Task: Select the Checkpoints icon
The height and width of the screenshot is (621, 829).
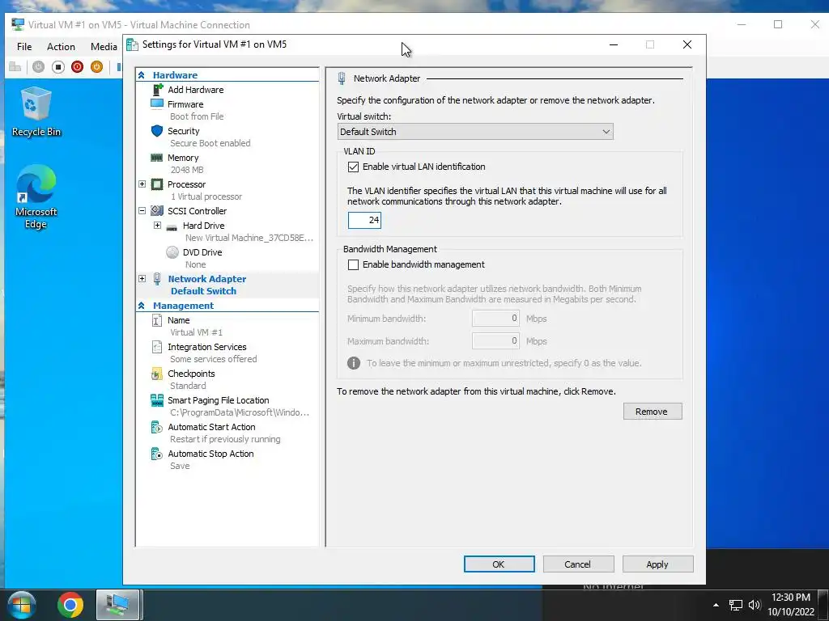Action: 157,374
